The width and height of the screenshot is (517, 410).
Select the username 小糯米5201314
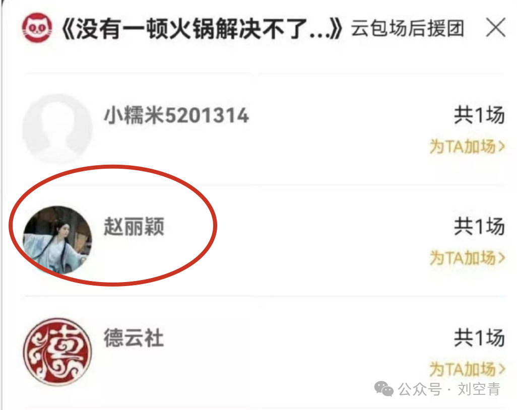pos(176,115)
